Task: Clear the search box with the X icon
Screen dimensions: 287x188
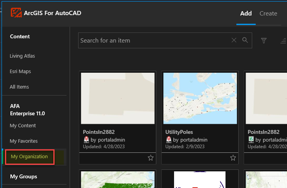Action: pos(234,40)
